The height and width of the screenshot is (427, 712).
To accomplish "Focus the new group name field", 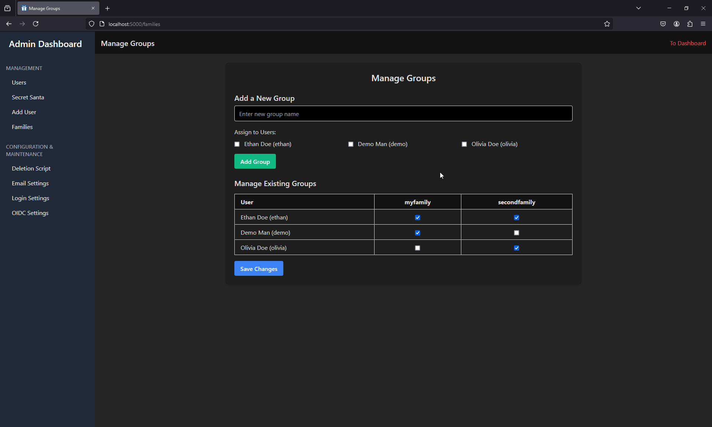I will click(x=403, y=114).
